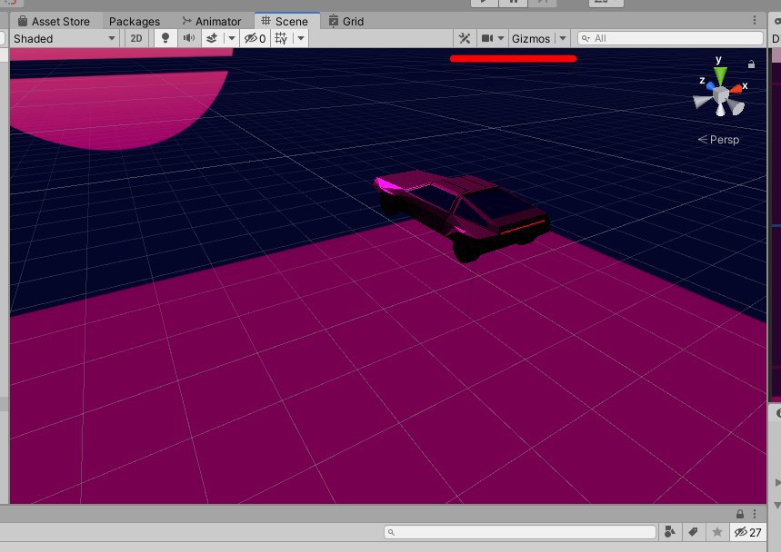Click the red X axis cone of scene gizmo

[x=736, y=89]
